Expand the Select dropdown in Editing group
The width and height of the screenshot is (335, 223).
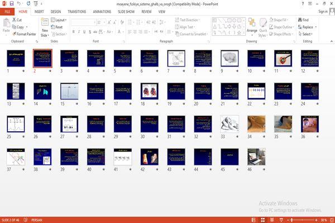pos(306,34)
